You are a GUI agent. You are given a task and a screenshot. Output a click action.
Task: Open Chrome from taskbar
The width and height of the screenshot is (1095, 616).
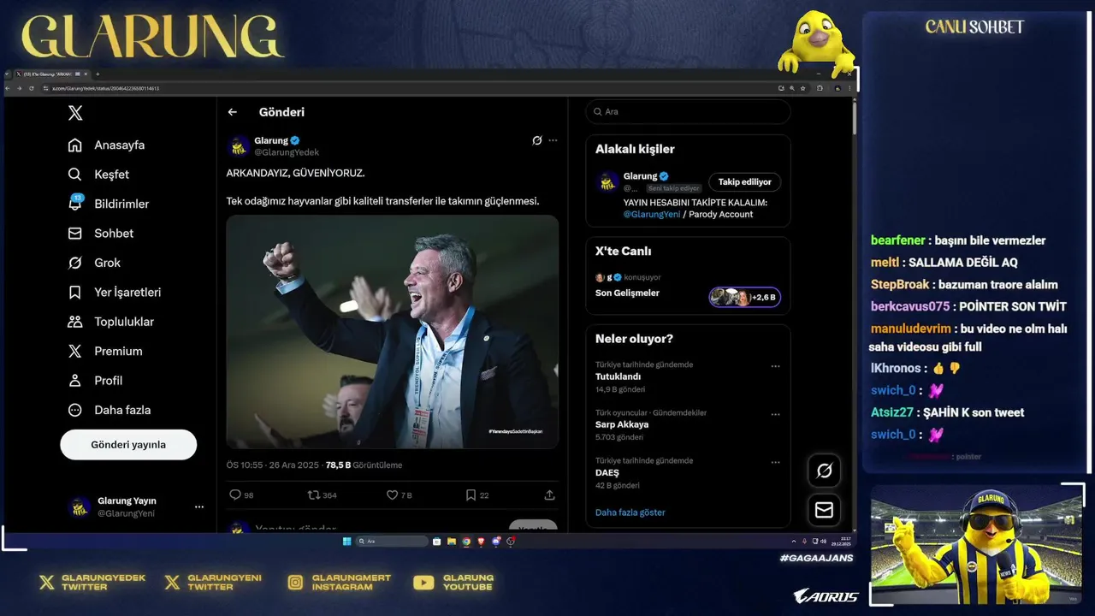(x=466, y=542)
